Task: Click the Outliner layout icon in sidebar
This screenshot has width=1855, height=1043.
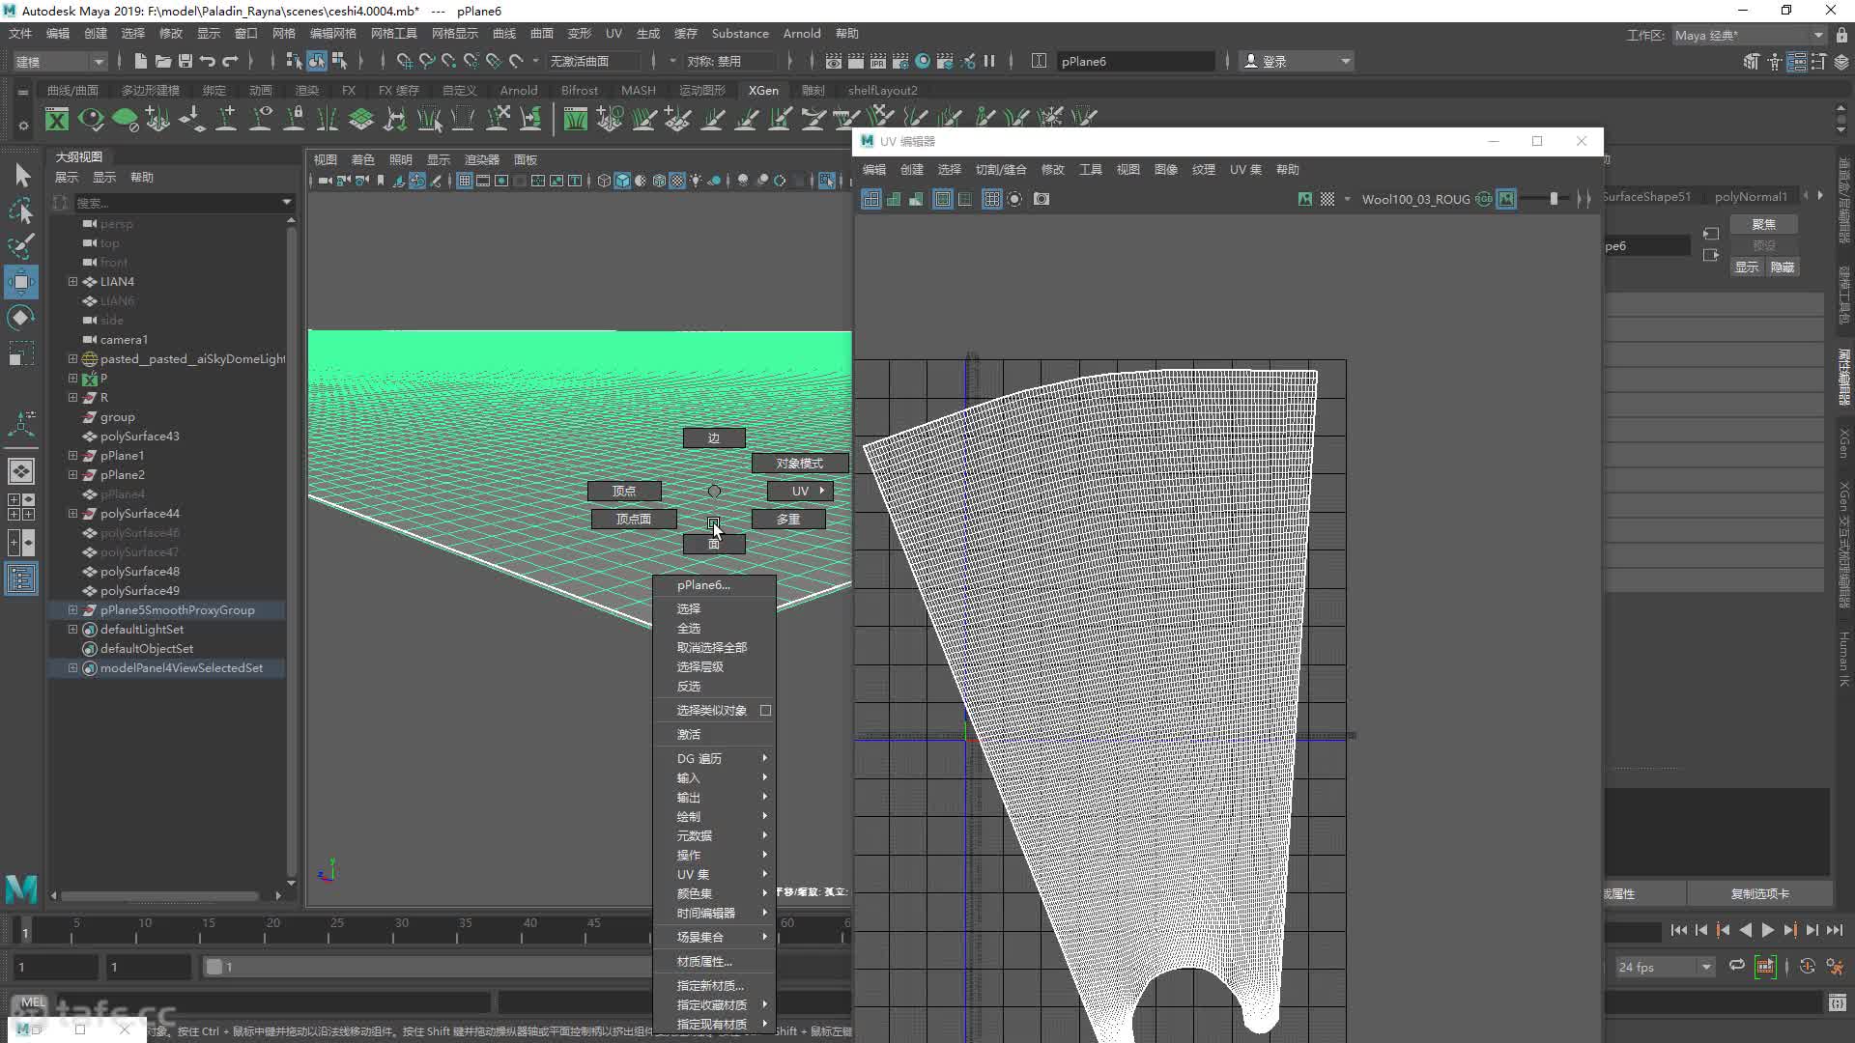Action: pos(20,579)
